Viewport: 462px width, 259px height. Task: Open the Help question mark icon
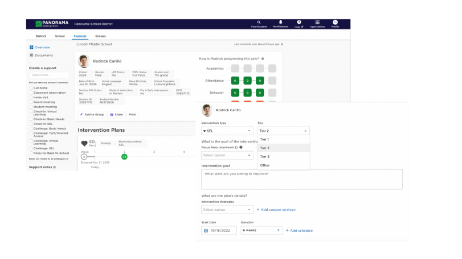[299, 22]
